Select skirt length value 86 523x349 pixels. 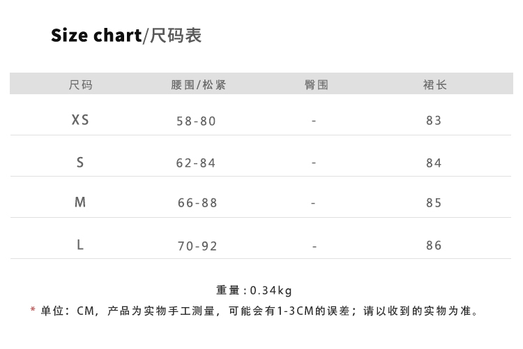(434, 246)
